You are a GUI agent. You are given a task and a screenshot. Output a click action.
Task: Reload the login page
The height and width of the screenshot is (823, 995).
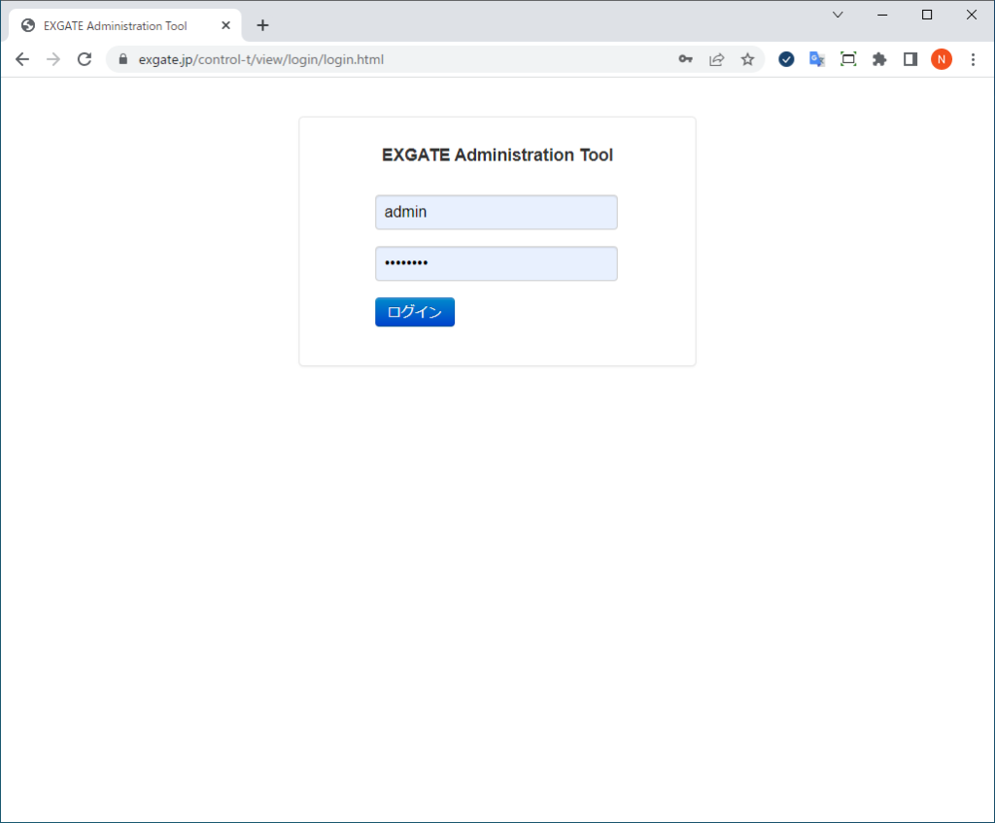[85, 58]
